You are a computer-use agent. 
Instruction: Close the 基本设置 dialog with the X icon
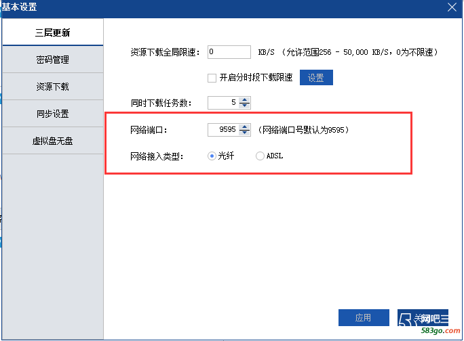452,7
